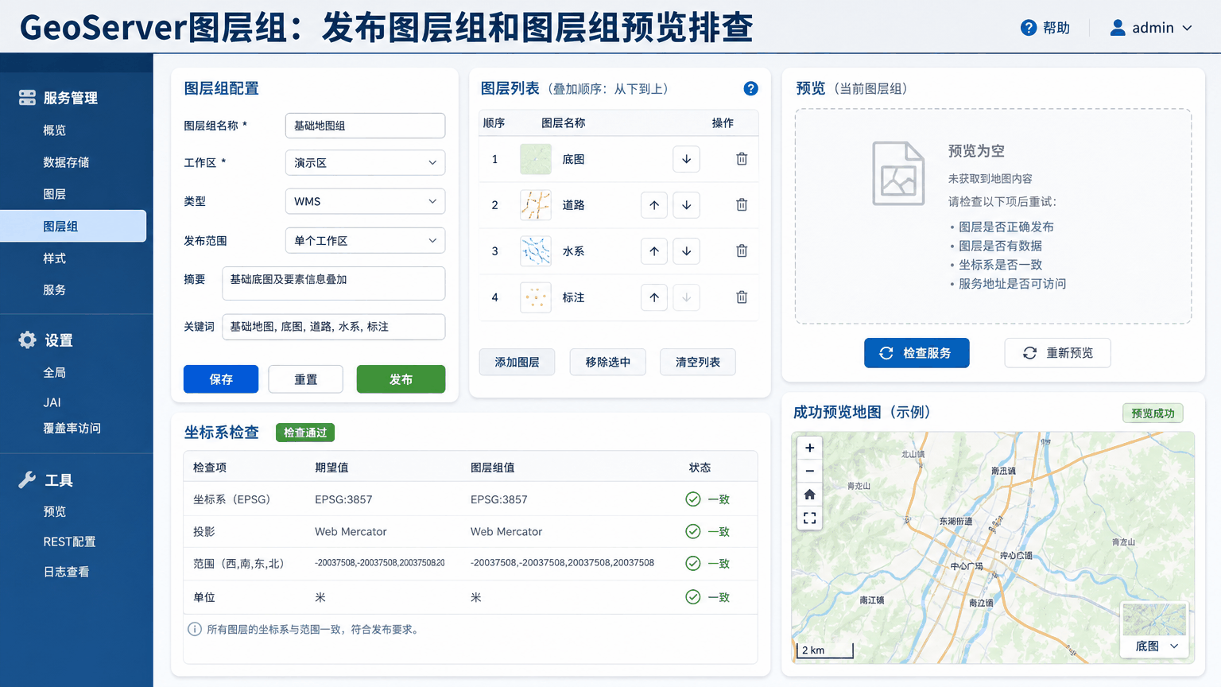Click the 底图 layer thumbnail

[535, 159]
